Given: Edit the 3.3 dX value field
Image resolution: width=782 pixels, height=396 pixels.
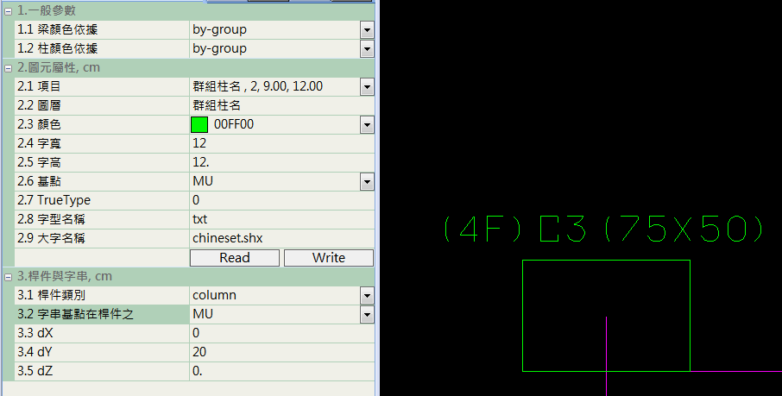Looking at the screenshot, I should pyautogui.click(x=281, y=333).
